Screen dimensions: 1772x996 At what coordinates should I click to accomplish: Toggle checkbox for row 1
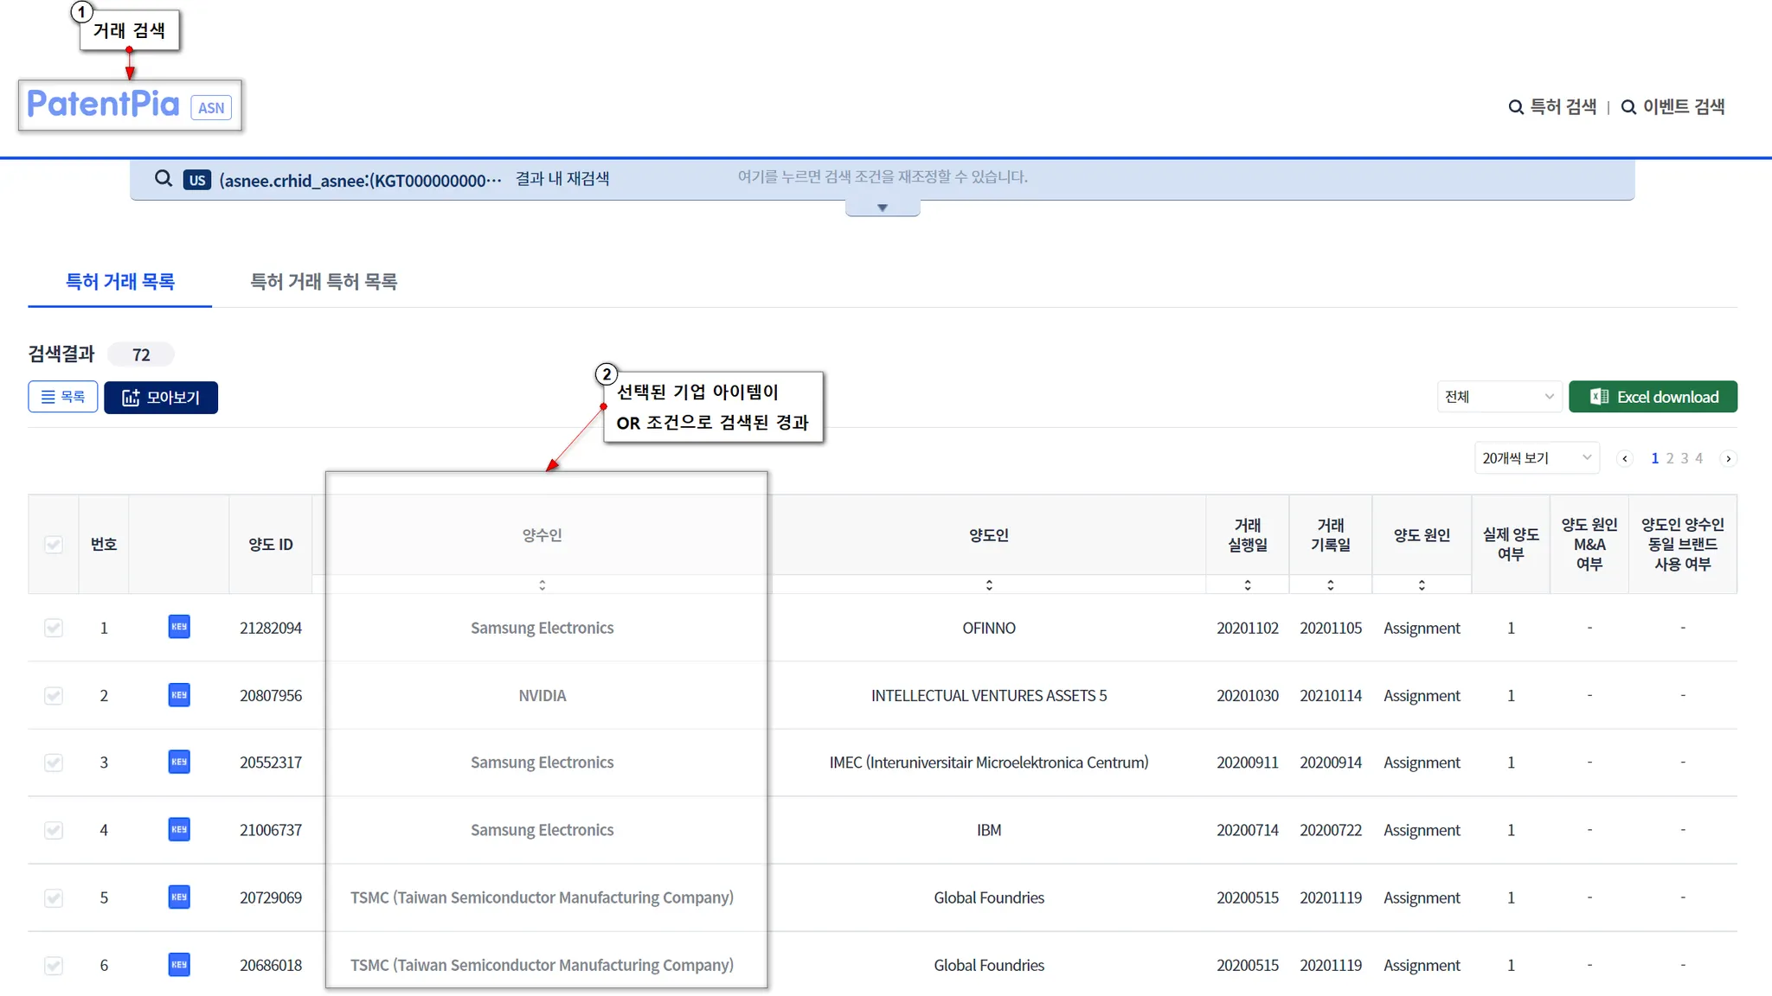(x=54, y=628)
